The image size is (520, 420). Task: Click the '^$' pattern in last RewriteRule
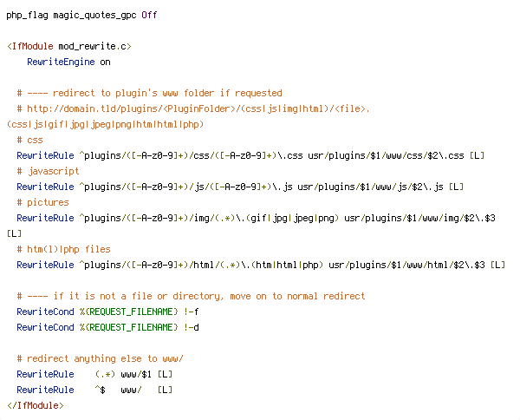[101, 390]
